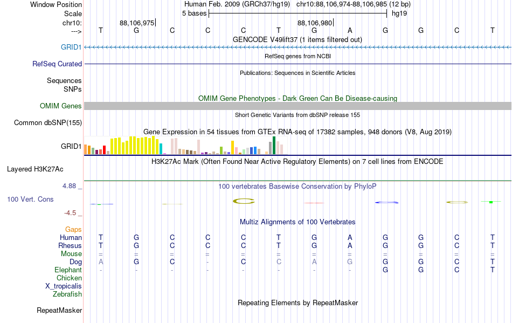The image size is (512, 323).
Task: Click the cyan GTEx expression bar
Action: (161, 149)
